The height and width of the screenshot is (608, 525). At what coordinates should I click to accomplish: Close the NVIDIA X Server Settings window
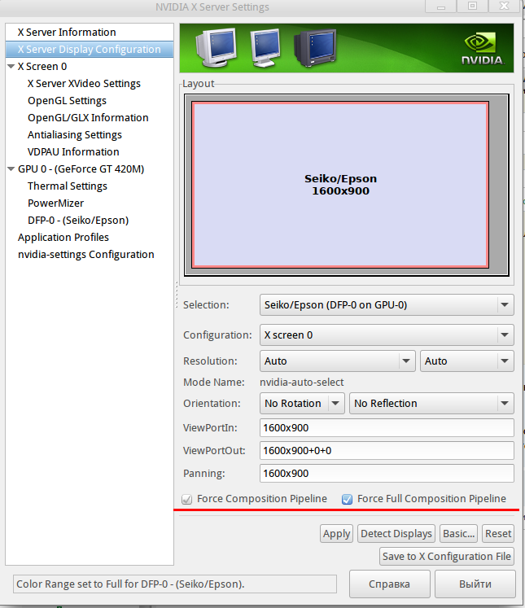click(x=504, y=7)
